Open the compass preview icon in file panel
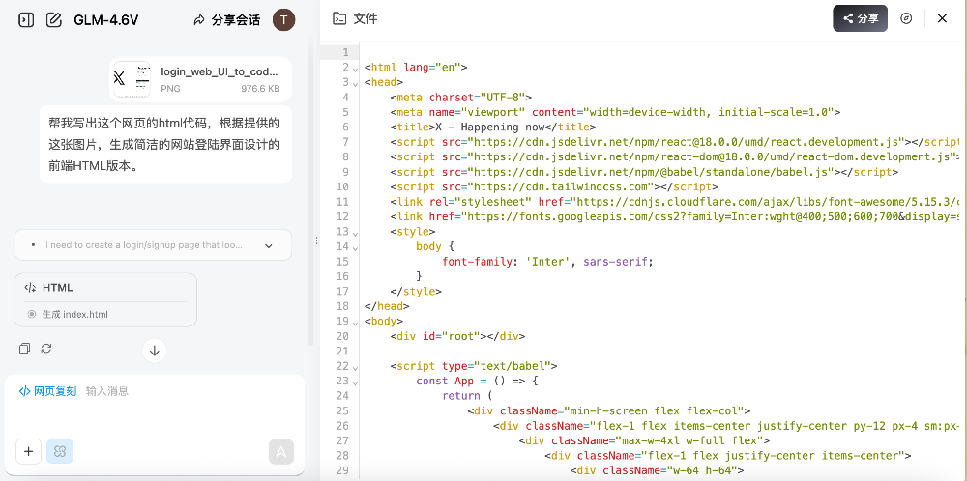The image size is (967, 481). [906, 18]
